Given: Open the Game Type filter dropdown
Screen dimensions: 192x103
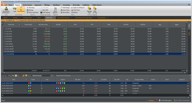Looking at the screenshot, I should coord(66,10).
